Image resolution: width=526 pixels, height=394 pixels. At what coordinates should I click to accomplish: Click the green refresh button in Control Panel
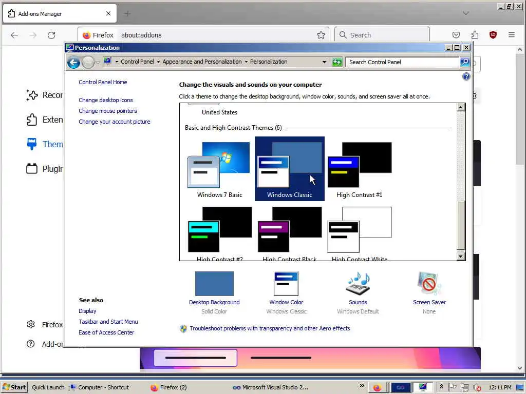pos(337,62)
